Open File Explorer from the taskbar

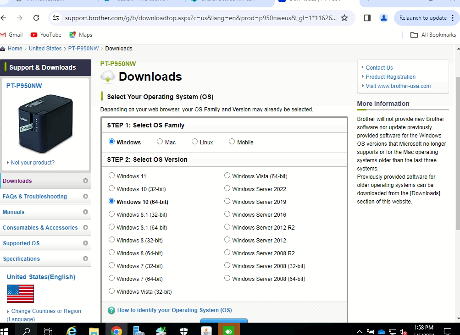[94, 331]
